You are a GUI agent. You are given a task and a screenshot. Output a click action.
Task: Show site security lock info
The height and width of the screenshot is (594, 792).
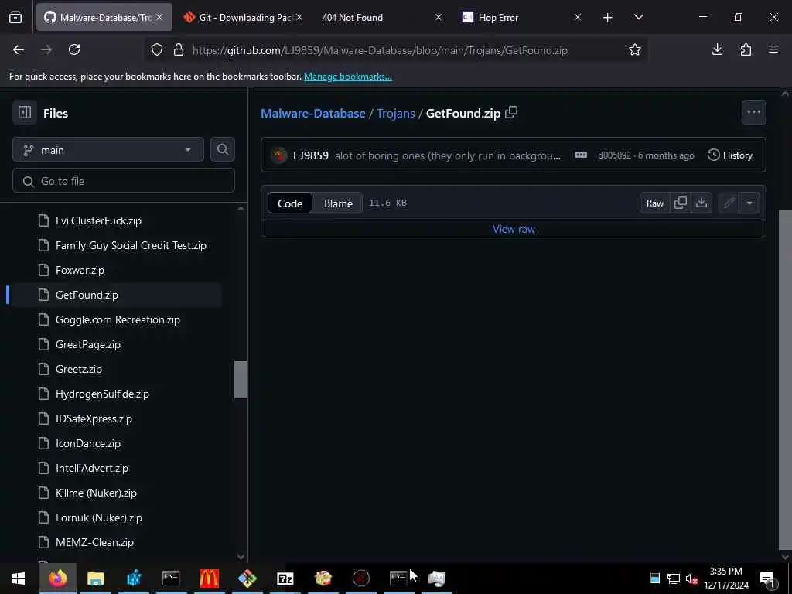click(179, 50)
